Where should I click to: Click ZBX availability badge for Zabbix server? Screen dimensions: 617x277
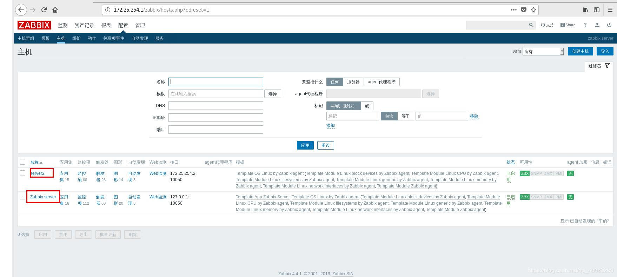pos(525,197)
